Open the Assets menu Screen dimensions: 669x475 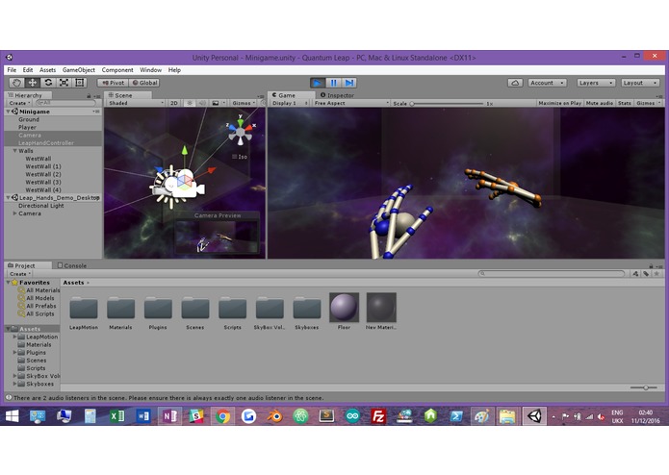(47, 70)
